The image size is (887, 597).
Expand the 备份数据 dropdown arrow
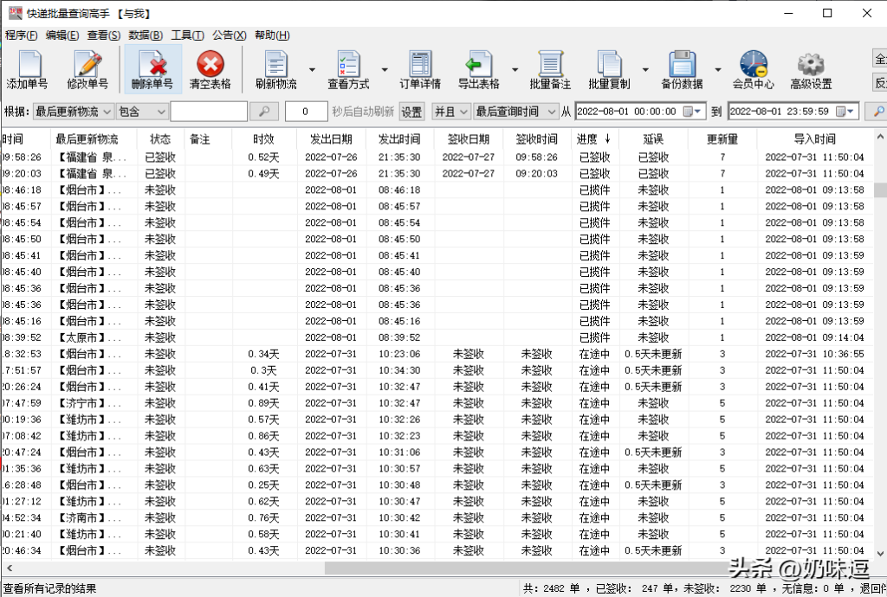pyautogui.click(x=718, y=69)
